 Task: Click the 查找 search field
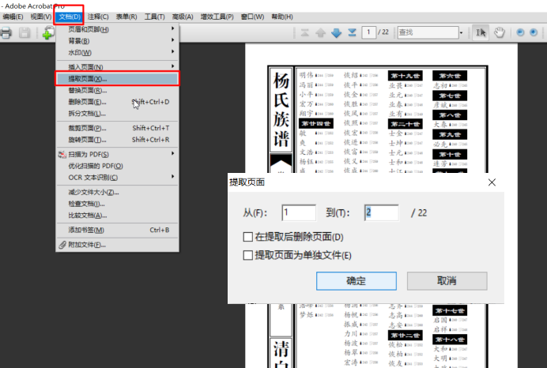[428, 32]
